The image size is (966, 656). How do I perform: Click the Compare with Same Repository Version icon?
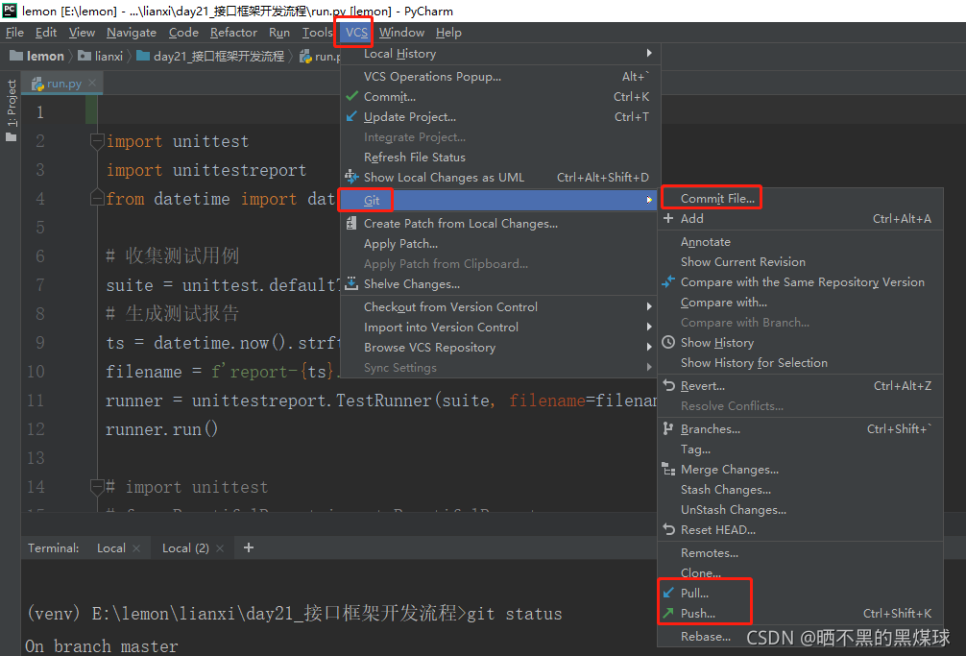coord(668,282)
